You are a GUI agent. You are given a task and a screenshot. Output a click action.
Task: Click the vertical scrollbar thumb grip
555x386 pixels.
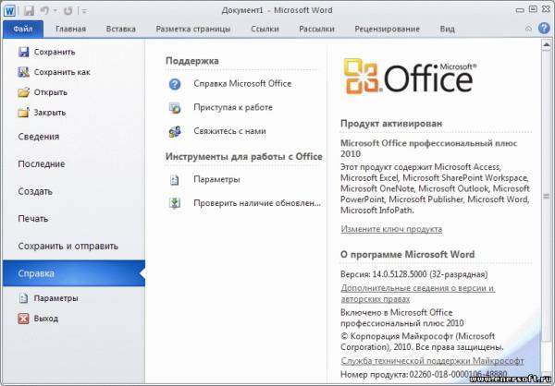pyautogui.click(x=546, y=196)
